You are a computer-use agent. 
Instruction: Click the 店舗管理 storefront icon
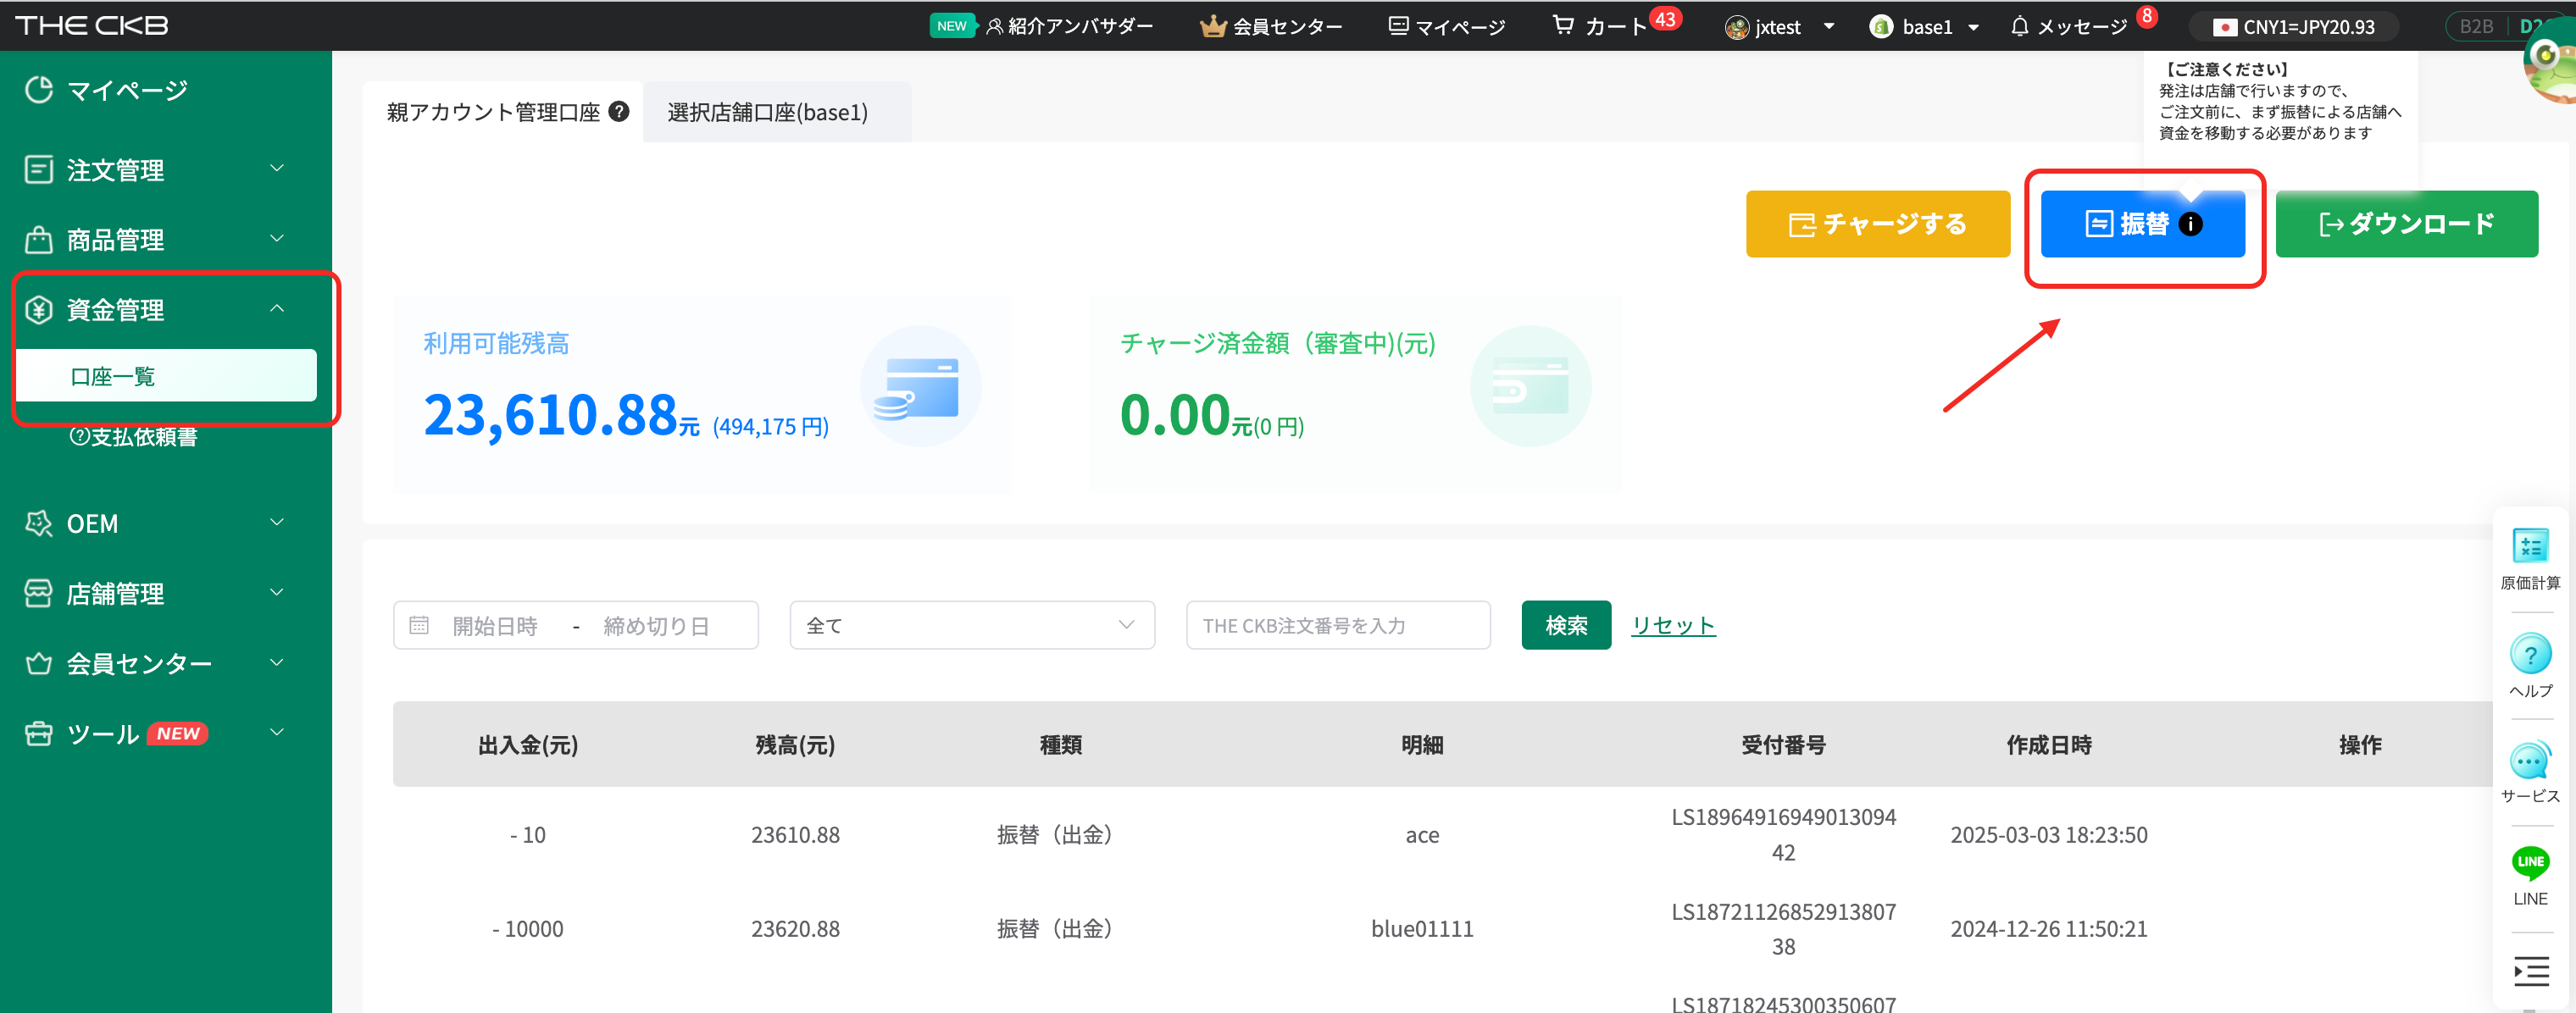(x=38, y=593)
